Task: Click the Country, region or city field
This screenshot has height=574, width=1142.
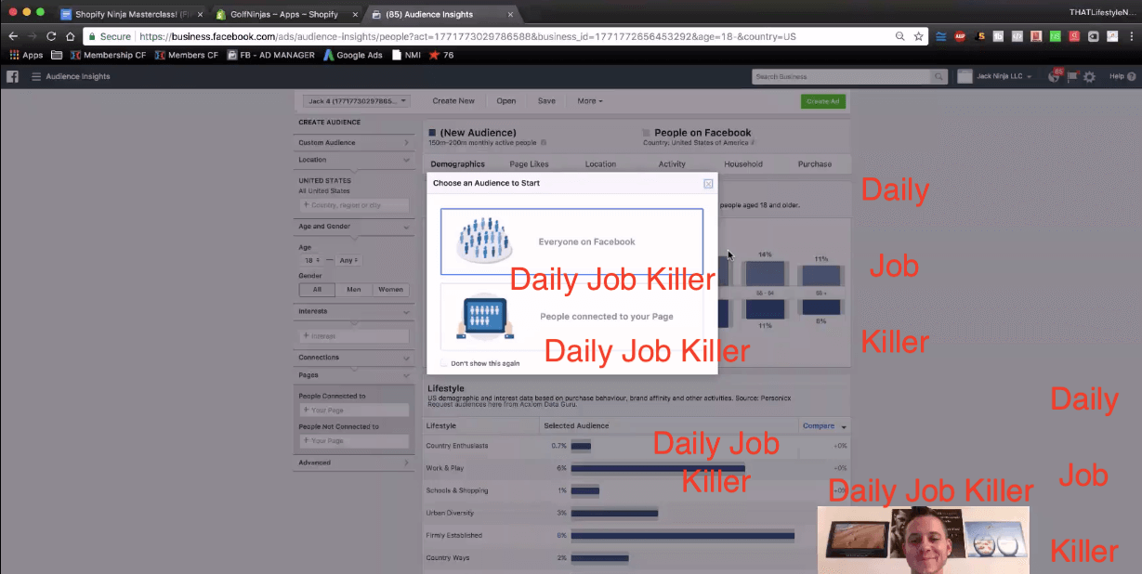Action: (353, 204)
